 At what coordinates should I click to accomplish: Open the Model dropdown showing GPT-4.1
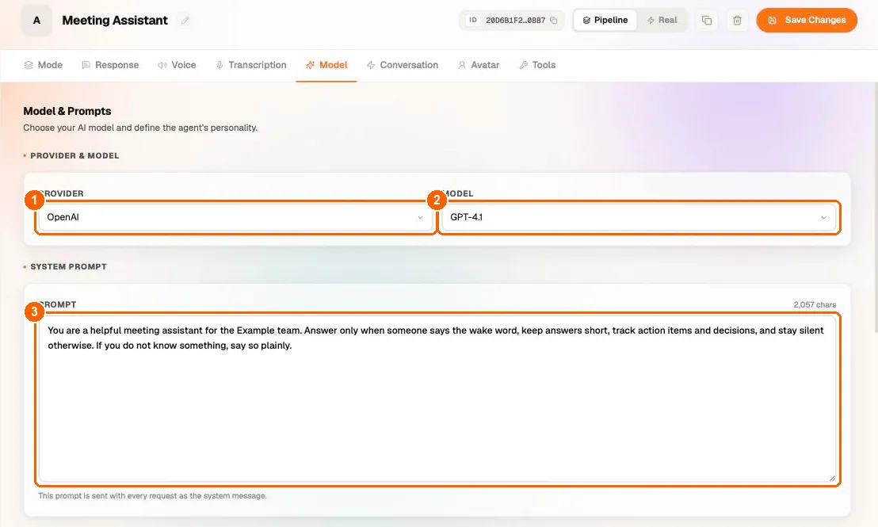click(x=639, y=217)
